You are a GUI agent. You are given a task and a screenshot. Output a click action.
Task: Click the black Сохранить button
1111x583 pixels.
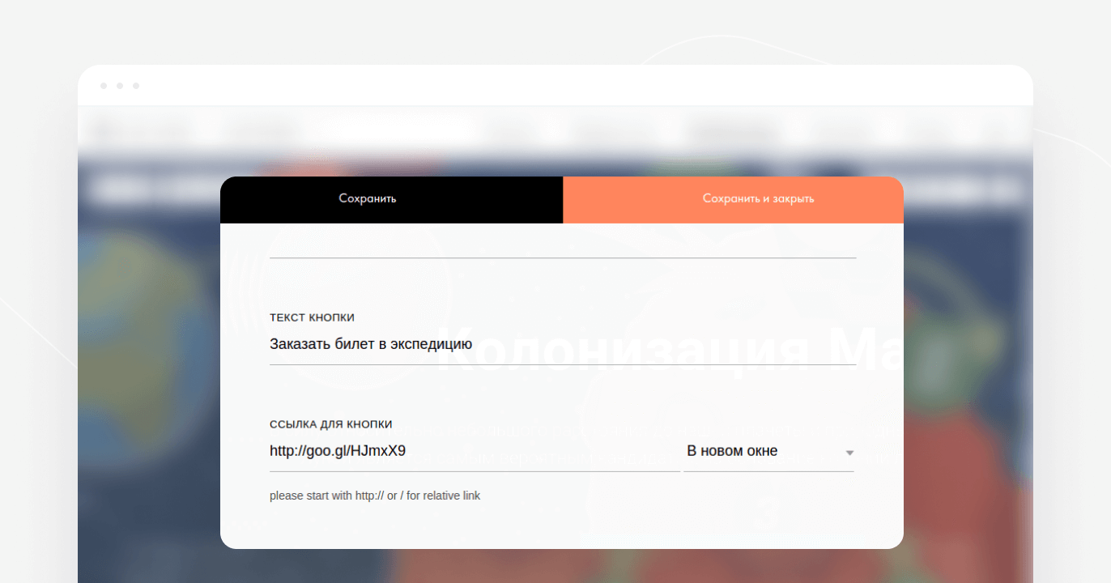pos(391,199)
